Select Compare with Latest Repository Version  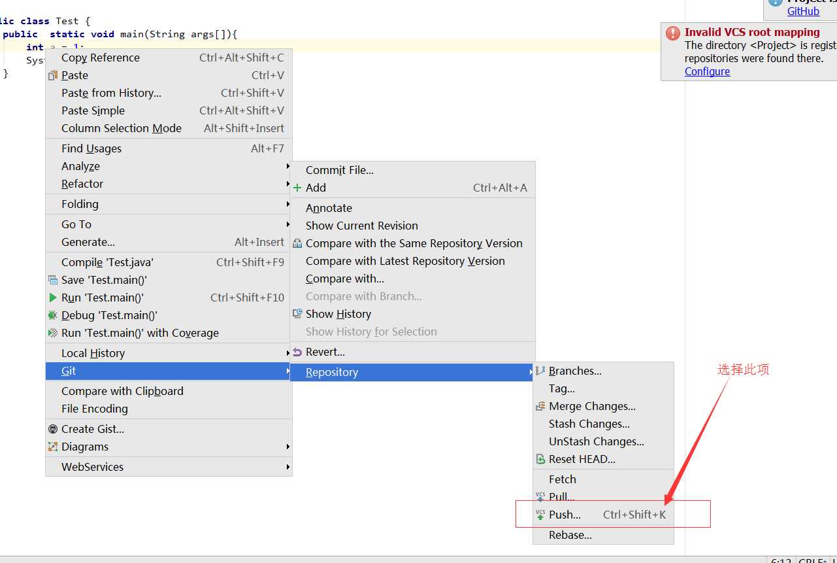coord(412,261)
